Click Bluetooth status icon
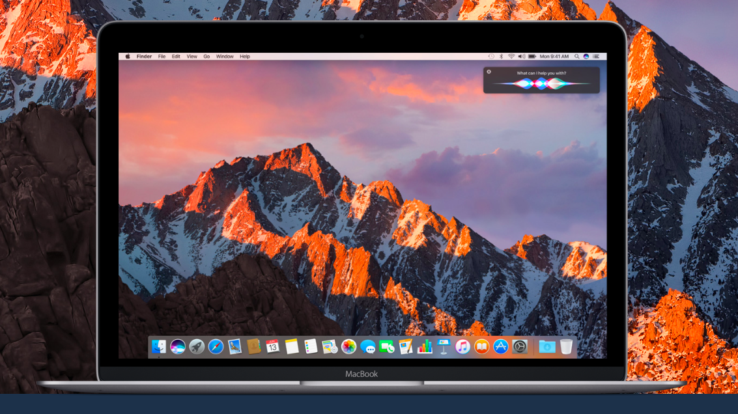 click(502, 57)
